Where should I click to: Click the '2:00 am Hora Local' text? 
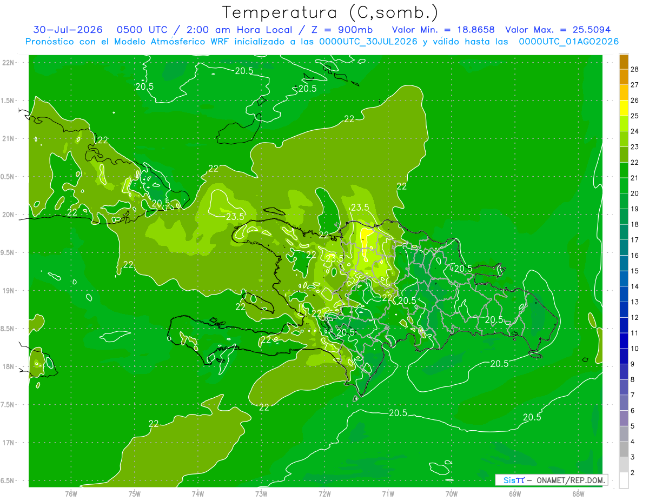240,30
